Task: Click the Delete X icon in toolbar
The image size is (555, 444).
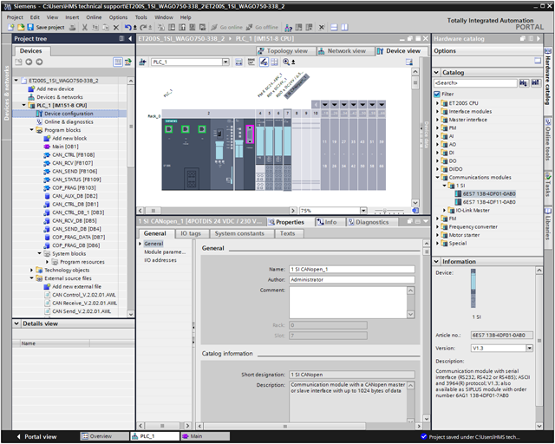Action: (x=116, y=27)
